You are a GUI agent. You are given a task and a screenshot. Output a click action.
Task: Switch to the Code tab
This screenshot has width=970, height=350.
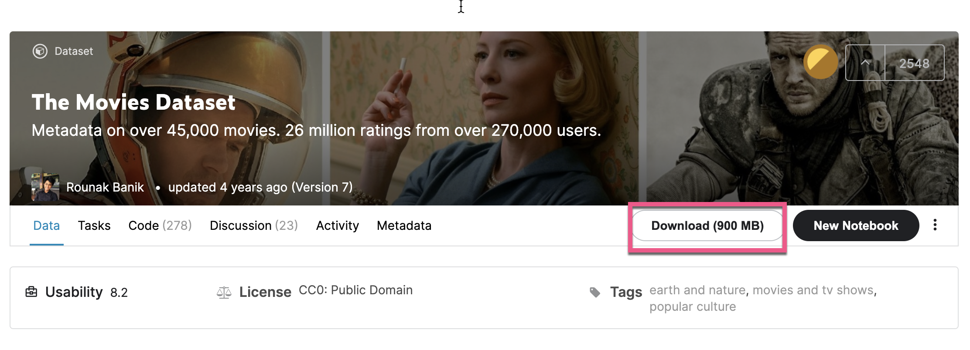160,225
